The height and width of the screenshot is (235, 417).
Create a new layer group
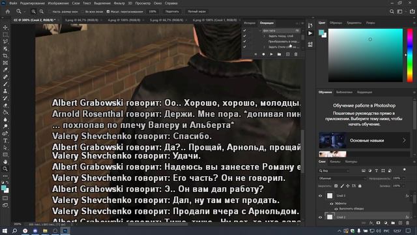point(393,223)
